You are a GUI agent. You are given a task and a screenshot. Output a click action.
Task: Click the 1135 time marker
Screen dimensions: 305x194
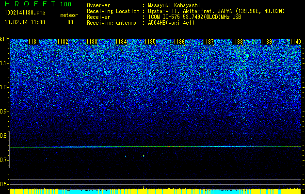(150, 42)
